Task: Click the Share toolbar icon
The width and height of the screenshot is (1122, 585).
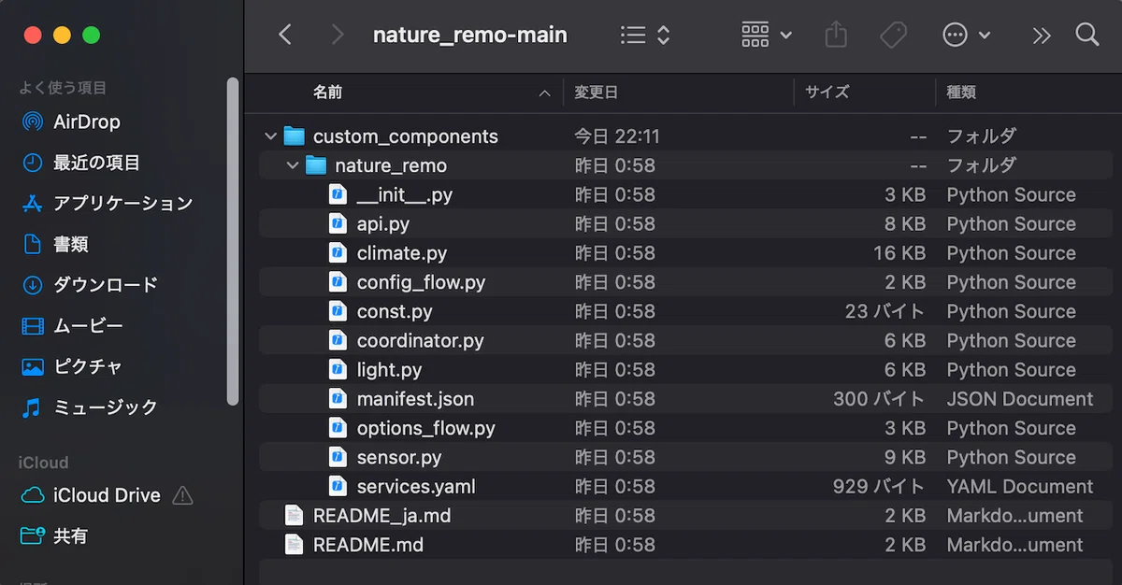Action: 836,36
